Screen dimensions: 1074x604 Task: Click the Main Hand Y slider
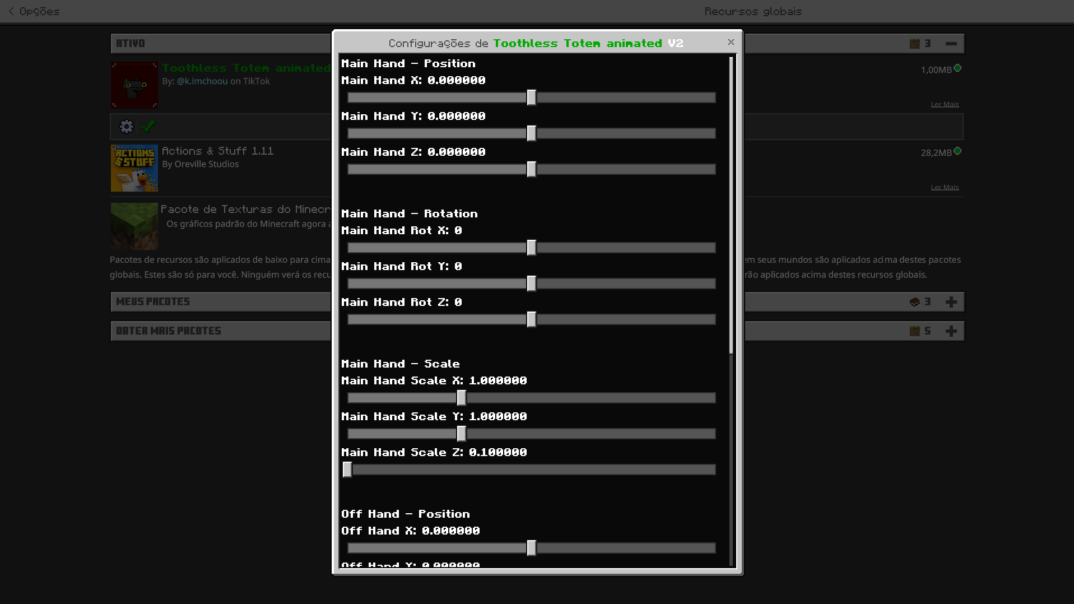tap(531, 133)
